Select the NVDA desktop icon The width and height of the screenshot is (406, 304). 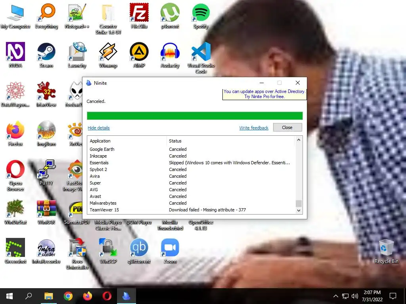[x=15, y=55]
